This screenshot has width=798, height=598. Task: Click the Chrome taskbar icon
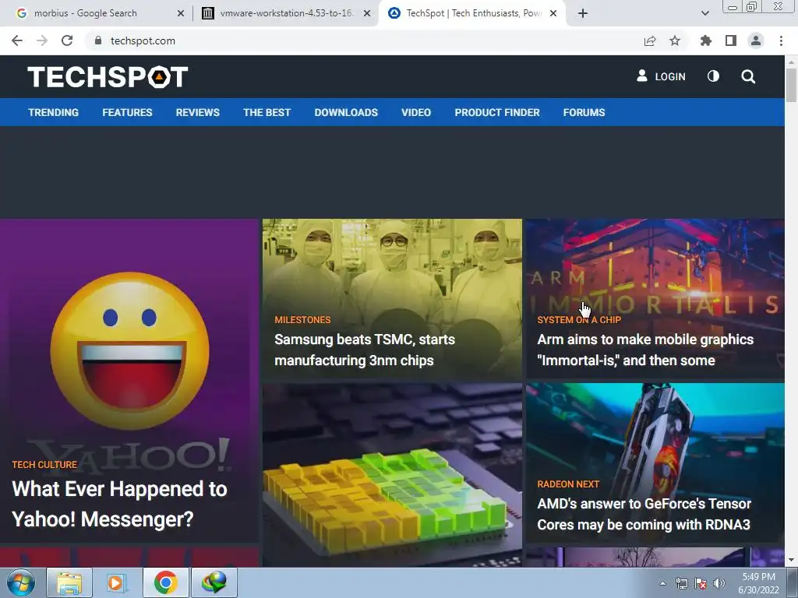[165, 582]
